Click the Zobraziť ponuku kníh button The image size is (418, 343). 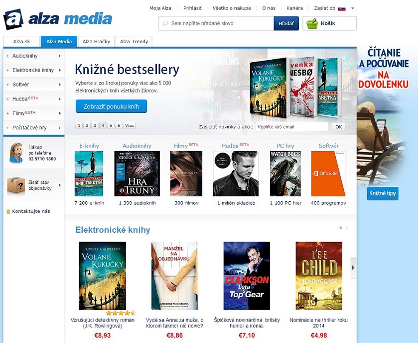[x=111, y=106]
